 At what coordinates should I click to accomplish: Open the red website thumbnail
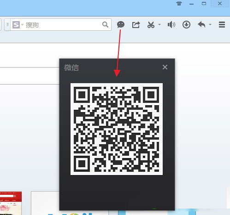pos(11,203)
